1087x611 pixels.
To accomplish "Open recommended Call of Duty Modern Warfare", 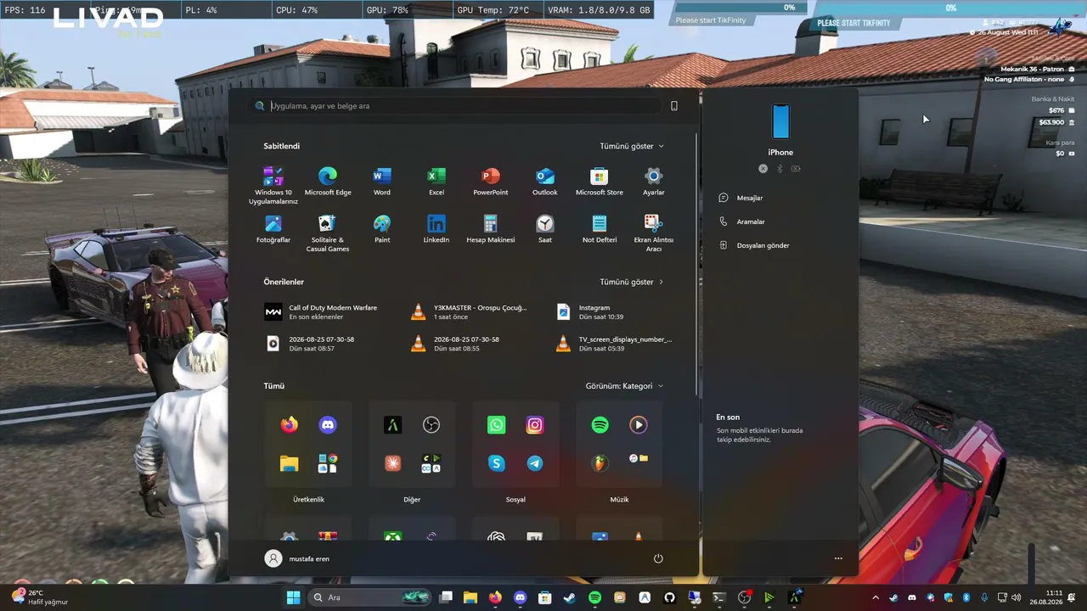I will coord(321,312).
